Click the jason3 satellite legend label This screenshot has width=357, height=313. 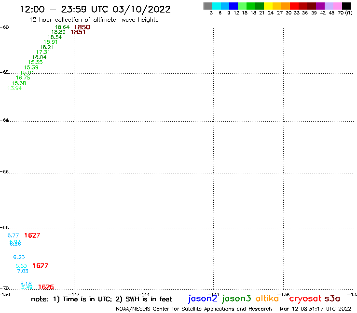coord(236,299)
